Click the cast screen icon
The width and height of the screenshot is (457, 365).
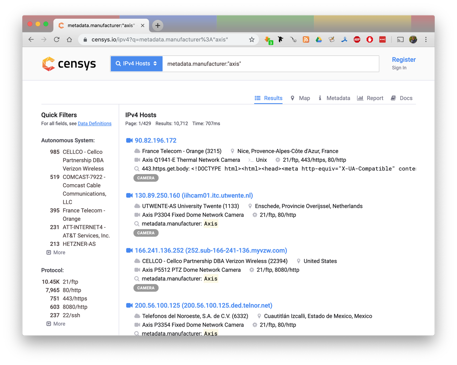400,40
